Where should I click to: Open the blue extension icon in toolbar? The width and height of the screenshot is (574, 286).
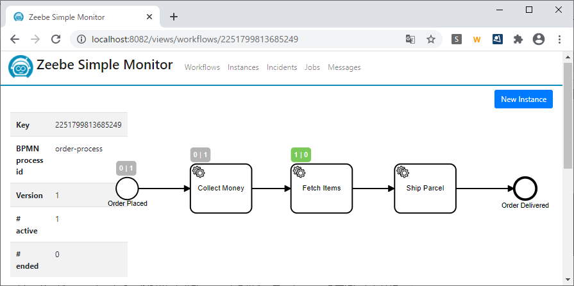[498, 39]
